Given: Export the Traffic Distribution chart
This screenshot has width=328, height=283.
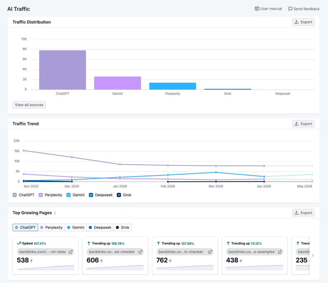Looking at the screenshot, I should pyautogui.click(x=303, y=22).
